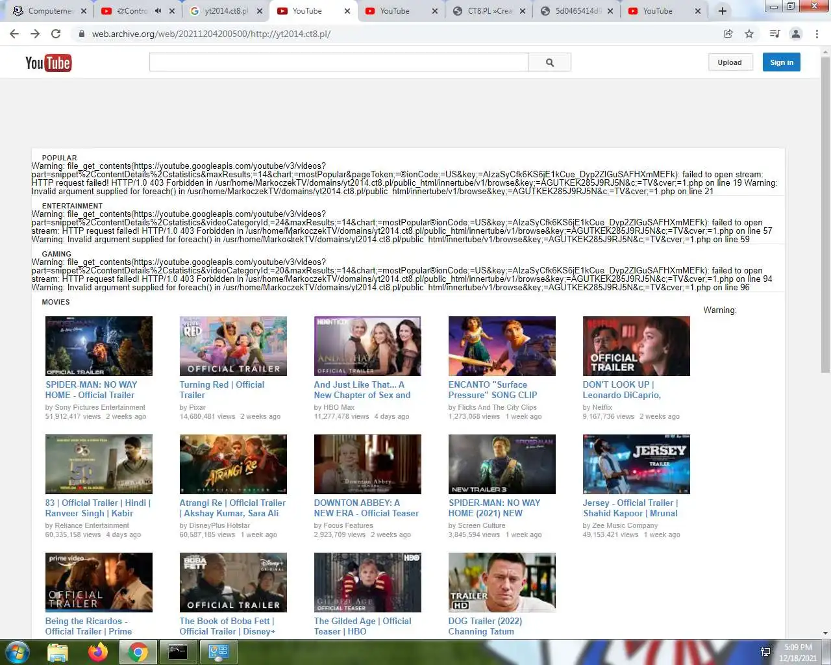This screenshot has width=831, height=665.
Task: Open the Chrome profile icon
Action: (796, 34)
